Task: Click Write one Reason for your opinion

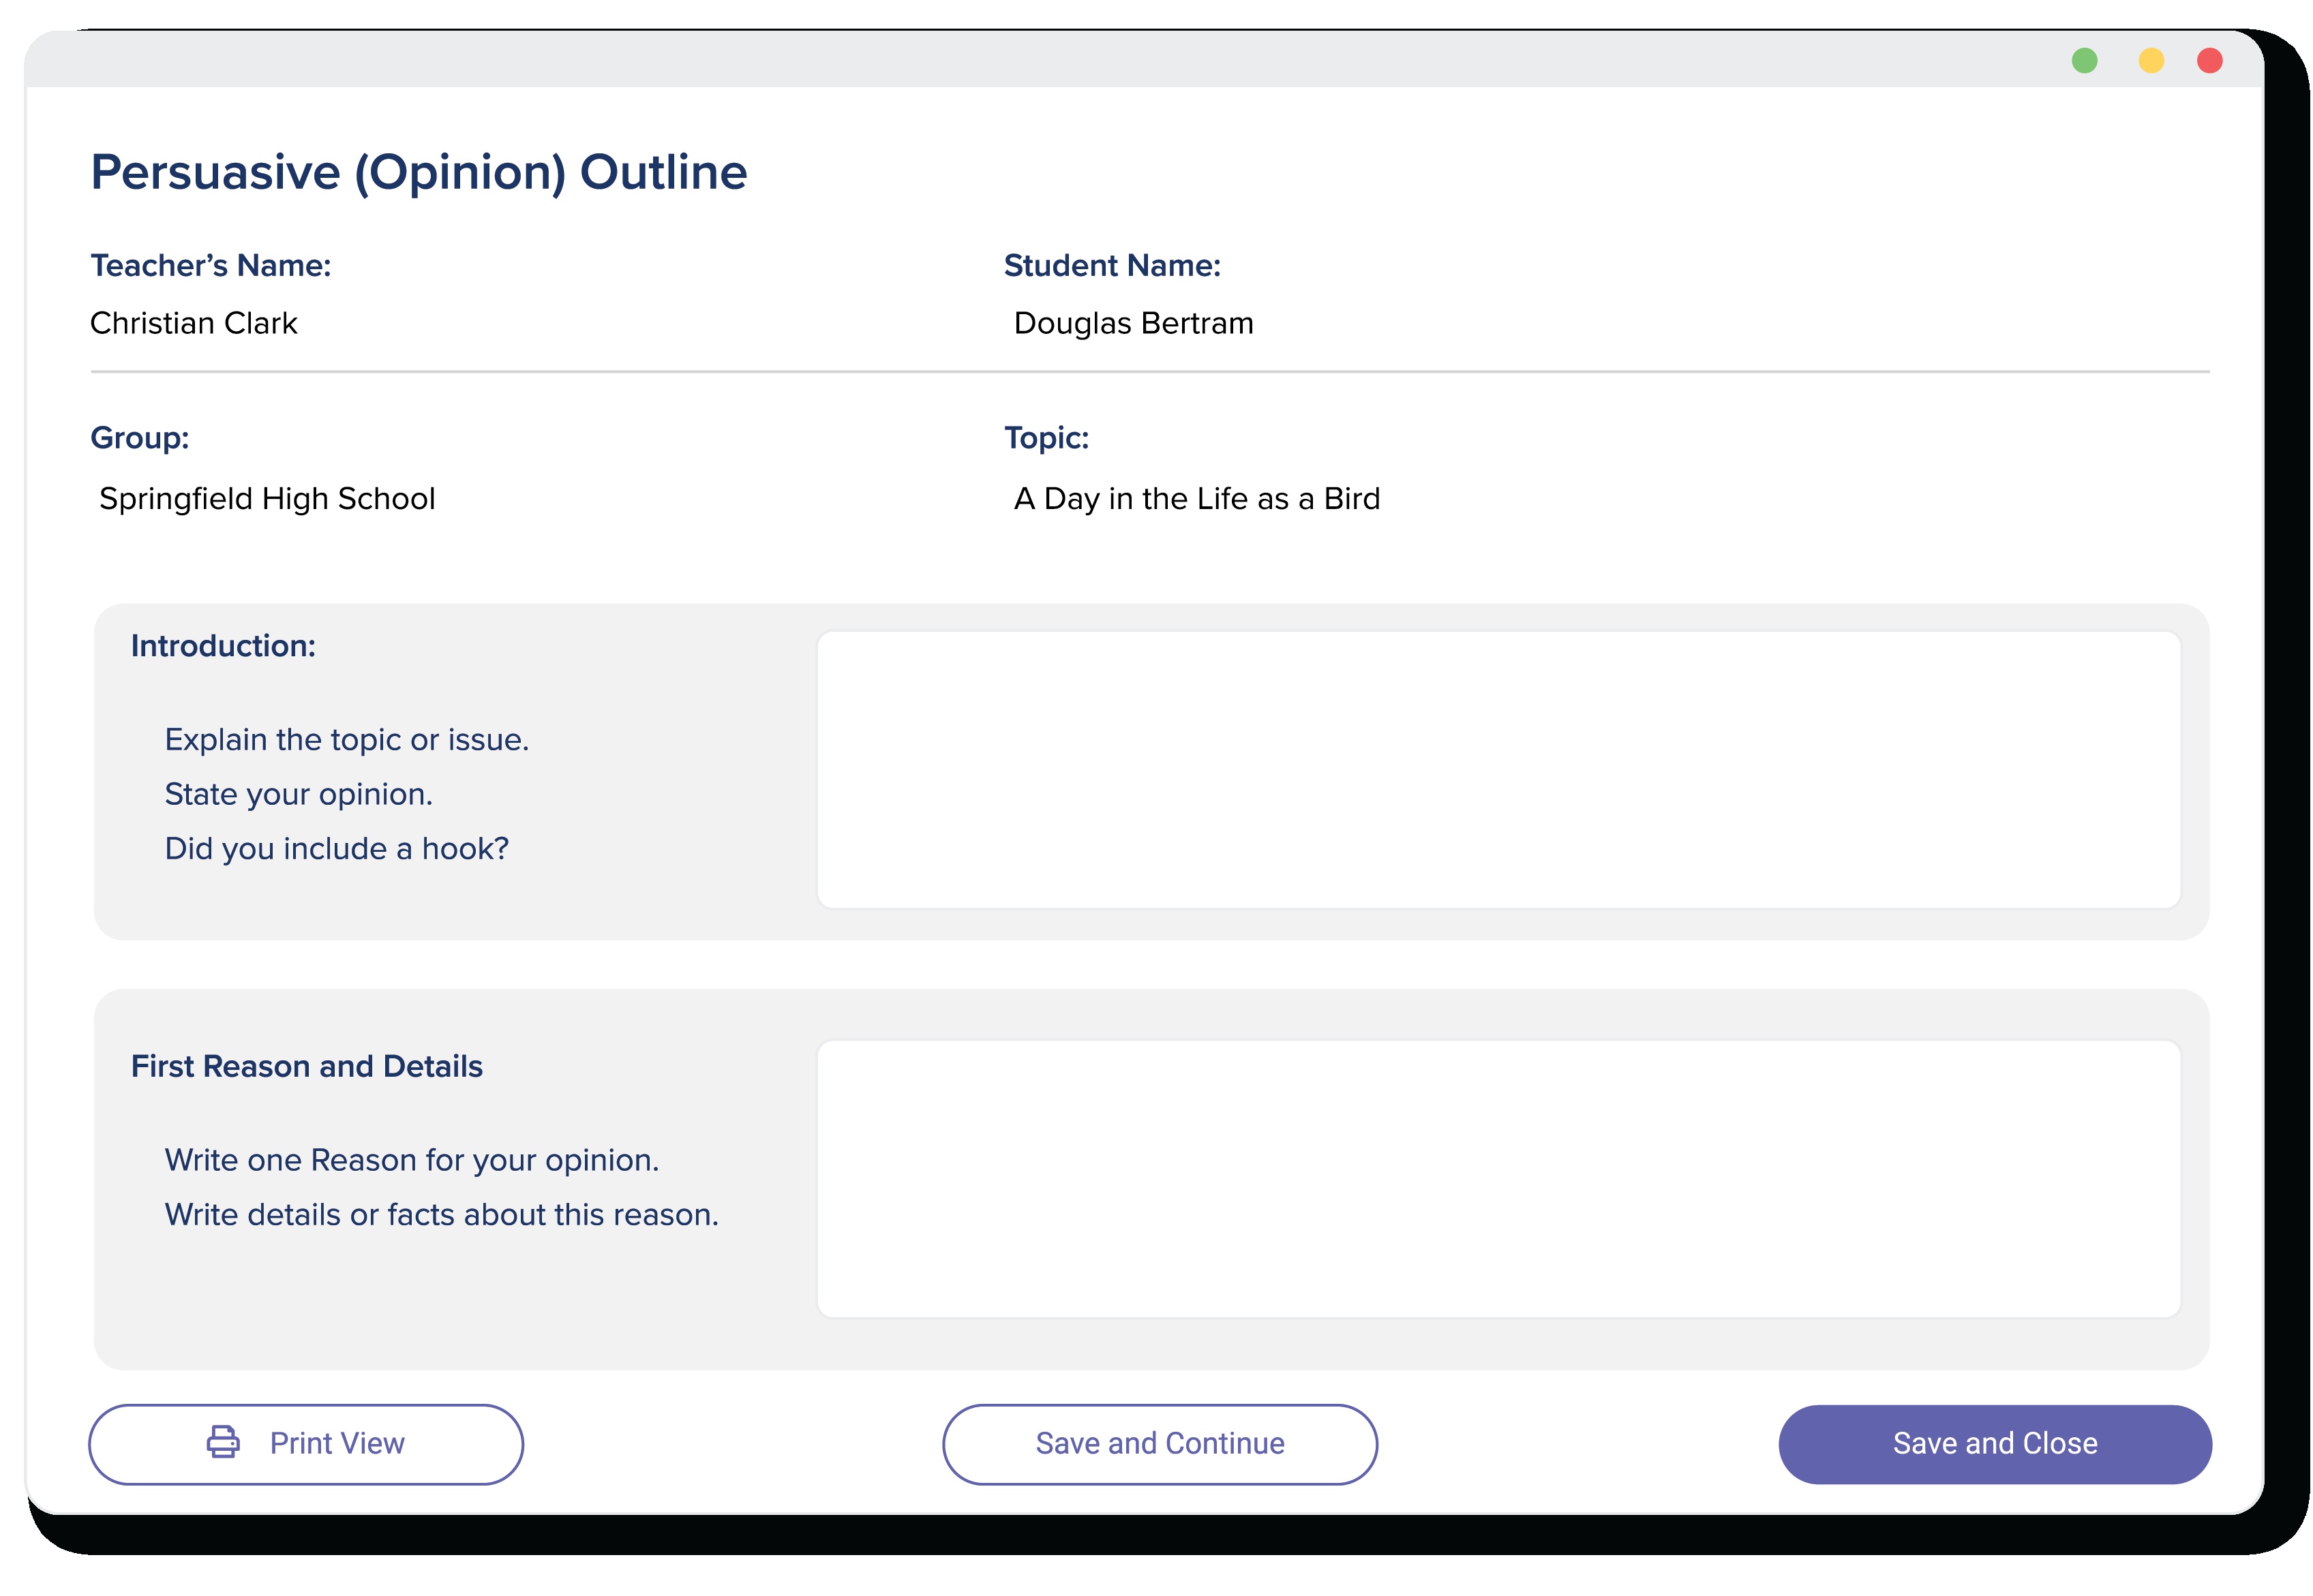Action: tap(411, 1160)
